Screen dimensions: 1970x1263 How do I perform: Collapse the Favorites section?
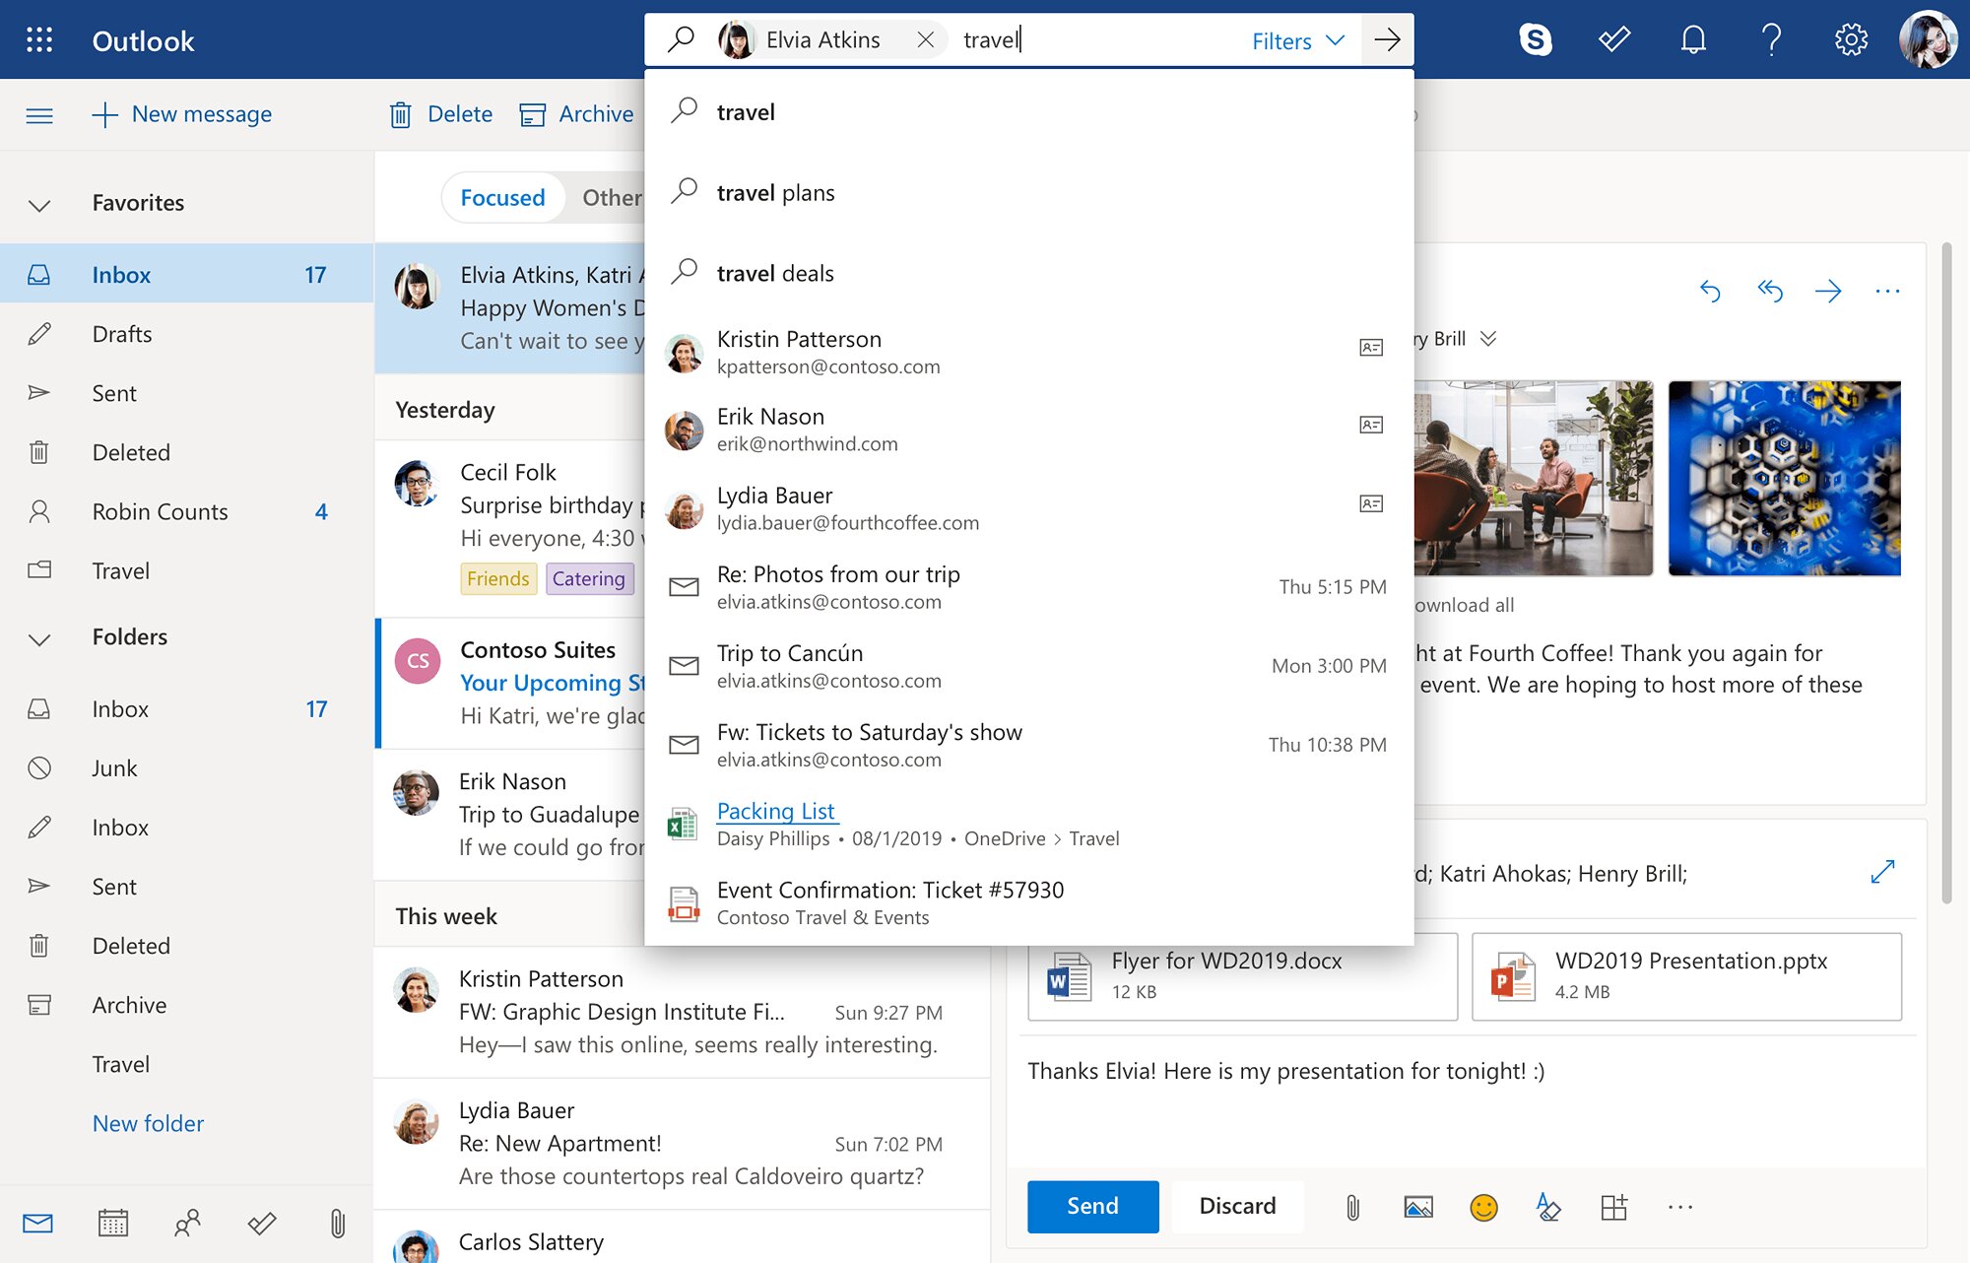point(39,204)
